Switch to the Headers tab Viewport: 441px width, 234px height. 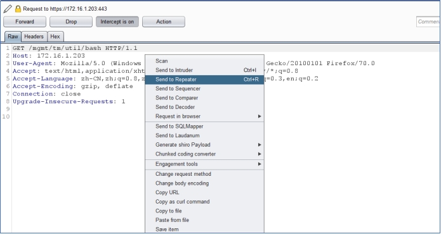[x=34, y=37]
